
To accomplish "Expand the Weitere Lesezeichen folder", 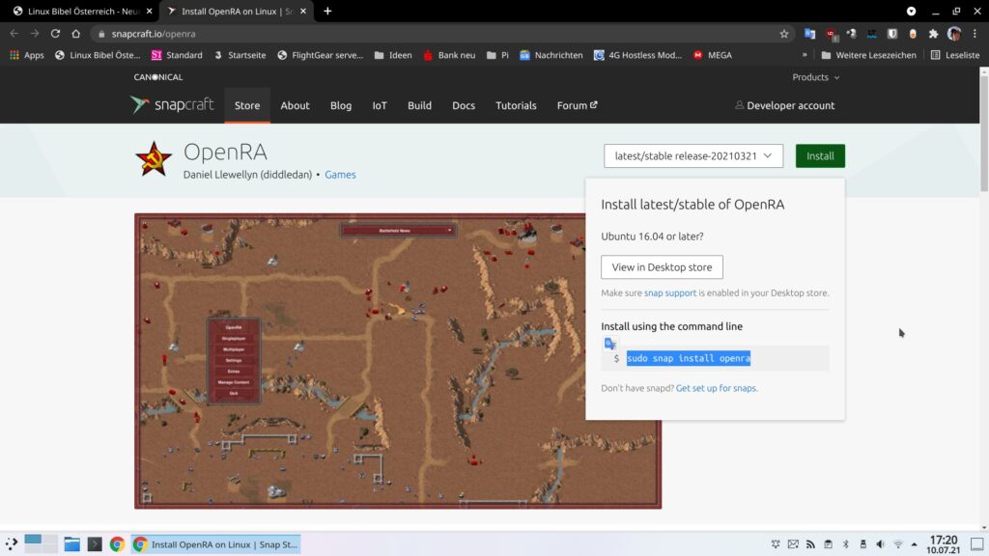I will pyautogui.click(x=868, y=55).
